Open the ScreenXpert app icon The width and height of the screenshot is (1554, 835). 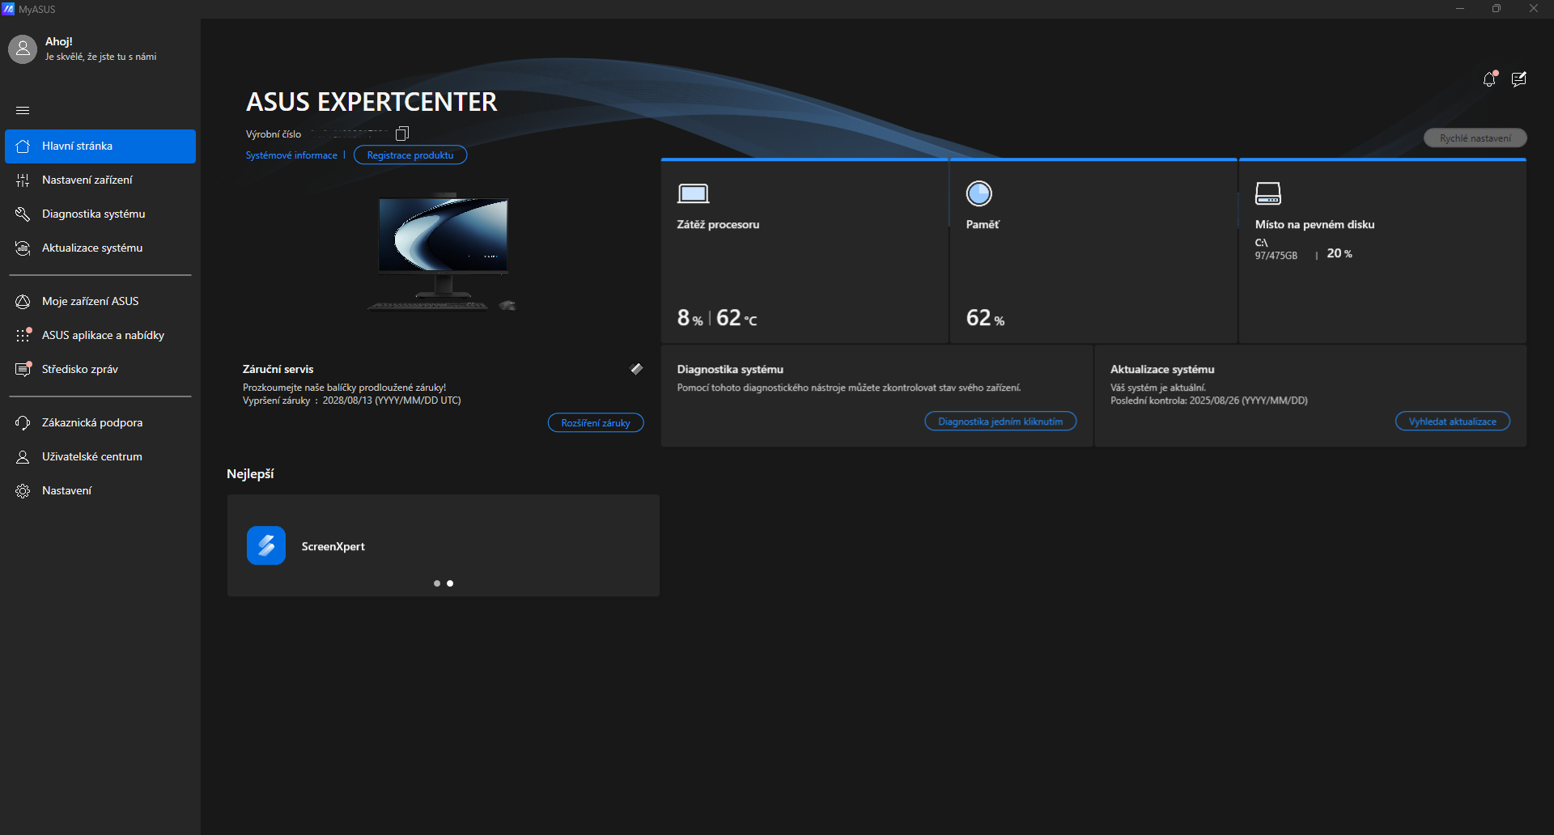coord(266,546)
